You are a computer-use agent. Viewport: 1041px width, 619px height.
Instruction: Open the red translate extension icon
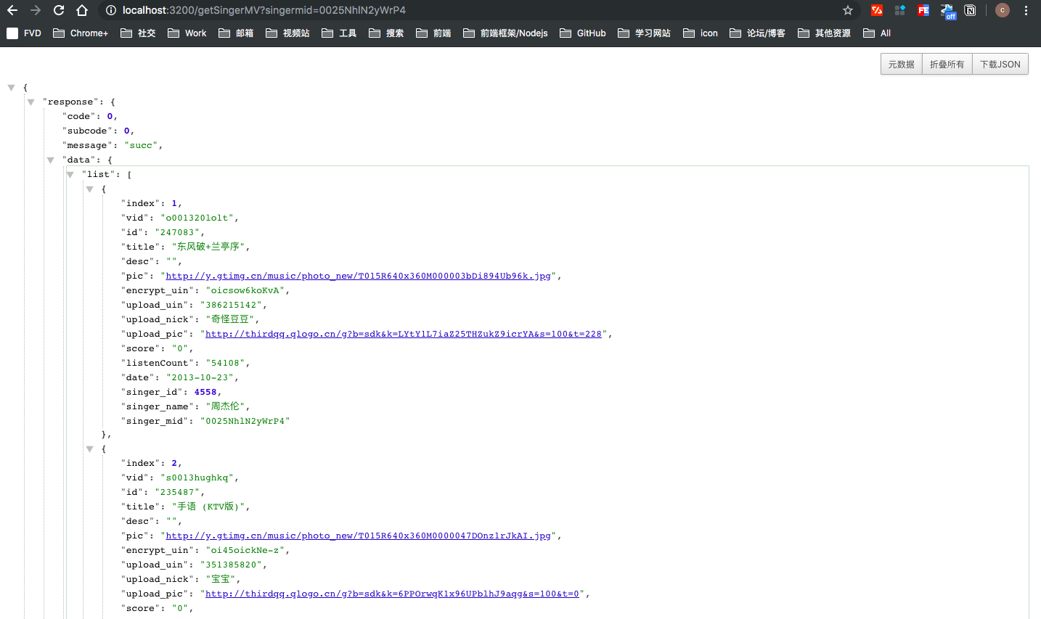click(x=877, y=10)
